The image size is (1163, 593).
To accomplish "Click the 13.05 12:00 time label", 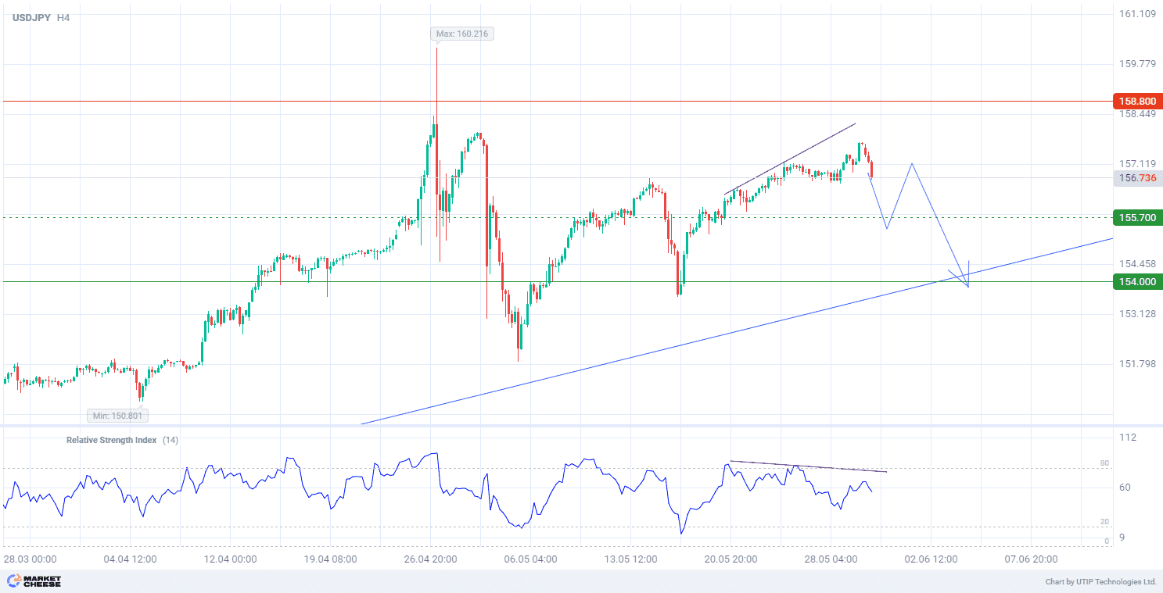I will (630, 559).
